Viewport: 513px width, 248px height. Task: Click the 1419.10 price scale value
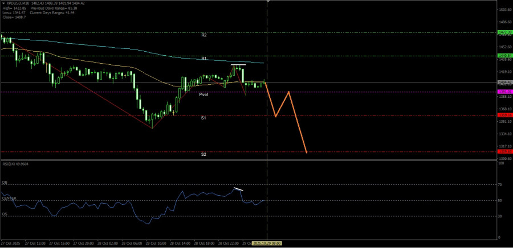click(505, 72)
